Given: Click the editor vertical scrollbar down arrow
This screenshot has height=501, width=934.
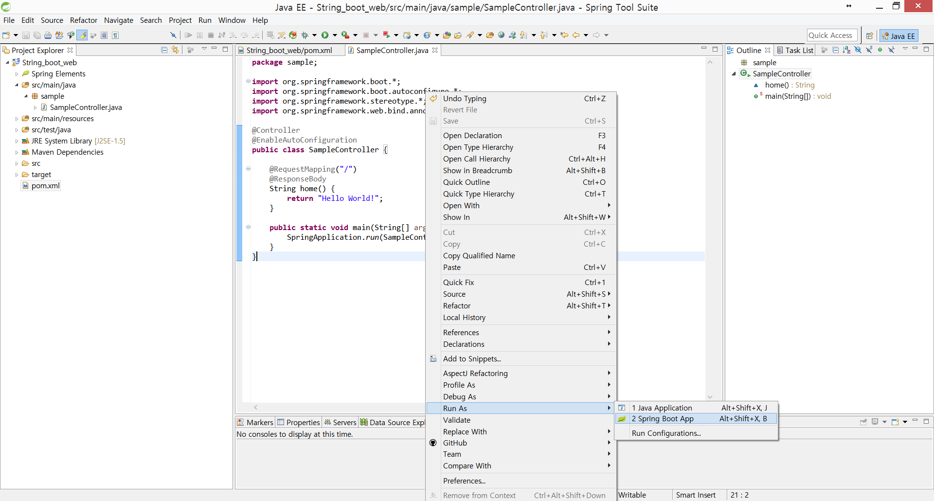Looking at the screenshot, I should [x=710, y=397].
